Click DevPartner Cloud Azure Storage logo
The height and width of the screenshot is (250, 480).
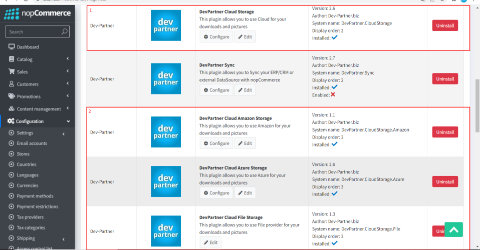(x=166, y=181)
